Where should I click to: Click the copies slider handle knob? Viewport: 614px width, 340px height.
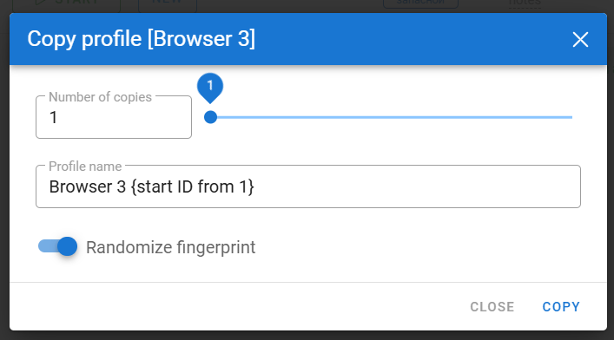click(x=211, y=117)
